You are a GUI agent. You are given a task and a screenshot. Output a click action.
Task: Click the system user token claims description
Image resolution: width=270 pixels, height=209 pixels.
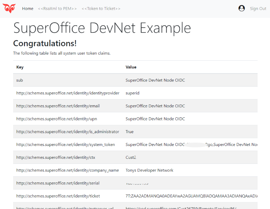tap(62, 53)
